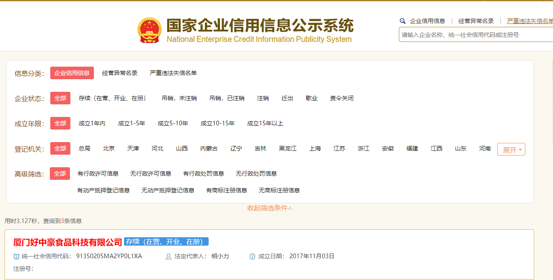The height and width of the screenshot is (280, 553).
Task: Filter by 无商标注册信息
Action: tap(279, 190)
